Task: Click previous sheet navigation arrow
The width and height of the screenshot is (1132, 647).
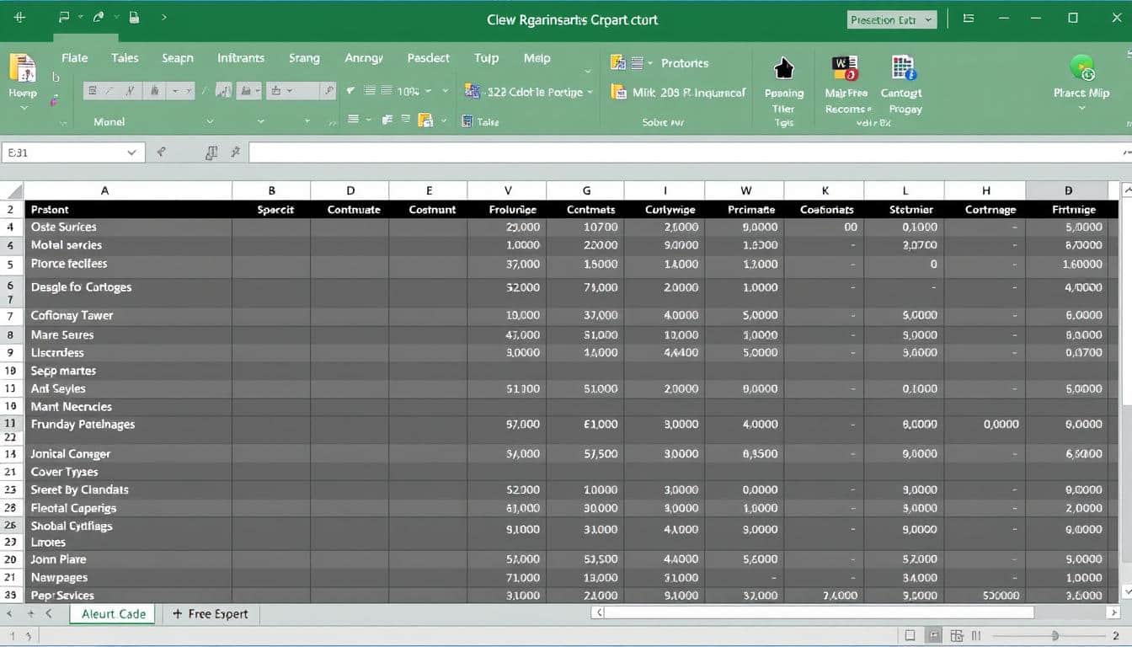Action: pos(49,614)
